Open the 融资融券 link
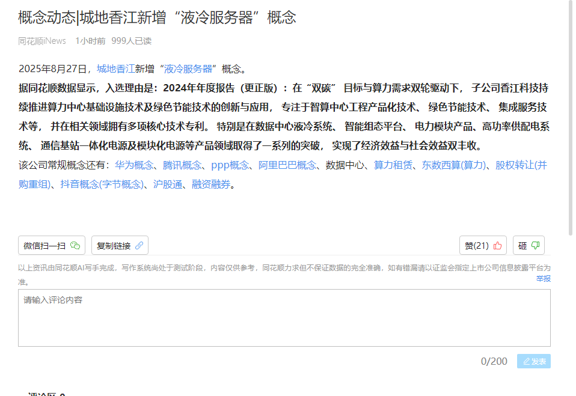This screenshot has height=396, width=576. click(211, 184)
